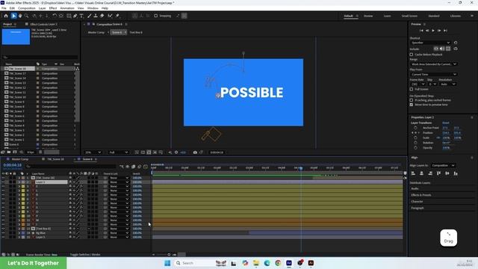Expand the Effects & Presets panel
478x269 pixels.
pos(421,195)
